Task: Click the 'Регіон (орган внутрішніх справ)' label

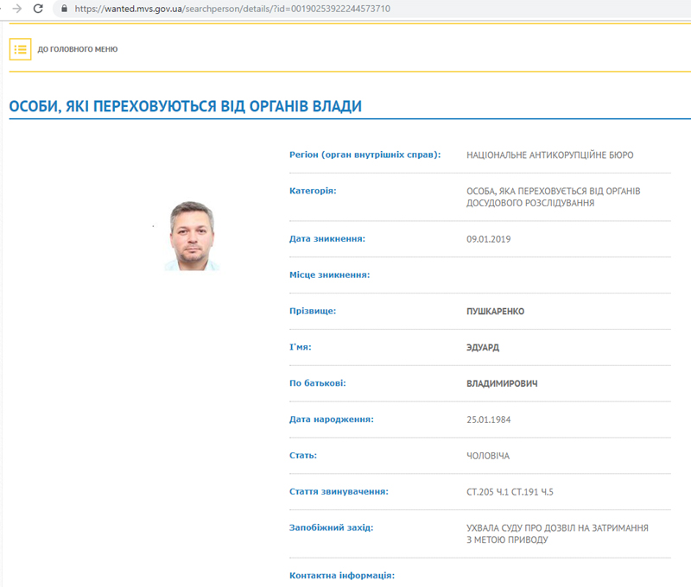Action: pos(365,155)
